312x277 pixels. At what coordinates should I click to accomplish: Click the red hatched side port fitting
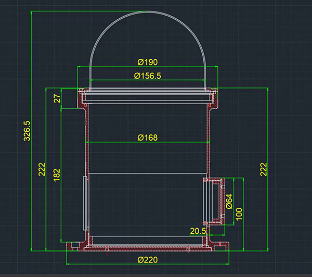tap(214, 201)
